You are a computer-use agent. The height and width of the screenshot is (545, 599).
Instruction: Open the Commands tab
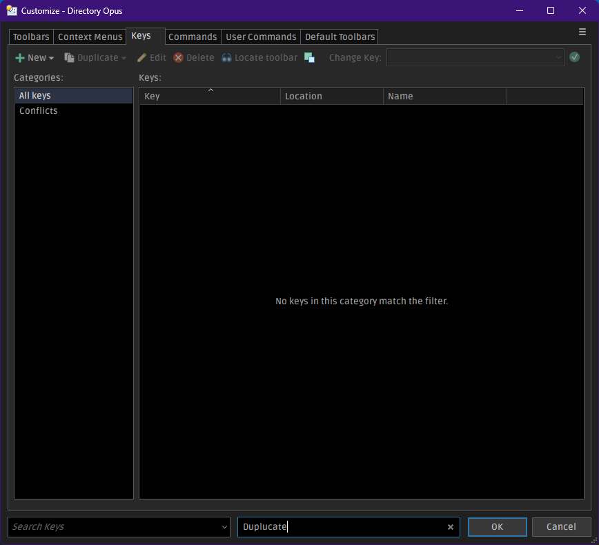(193, 37)
